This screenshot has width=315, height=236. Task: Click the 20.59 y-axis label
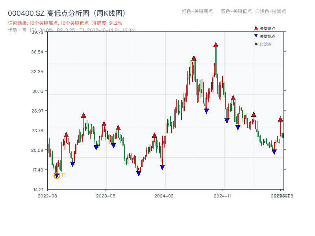[x=37, y=150]
